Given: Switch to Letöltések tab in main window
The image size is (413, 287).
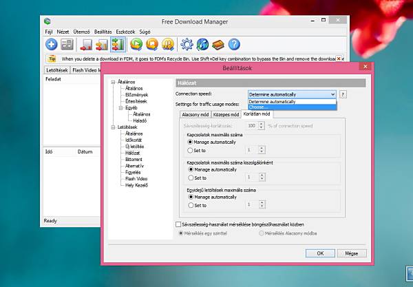Looking at the screenshot, I should pyautogui.click(x=57, y=70).
